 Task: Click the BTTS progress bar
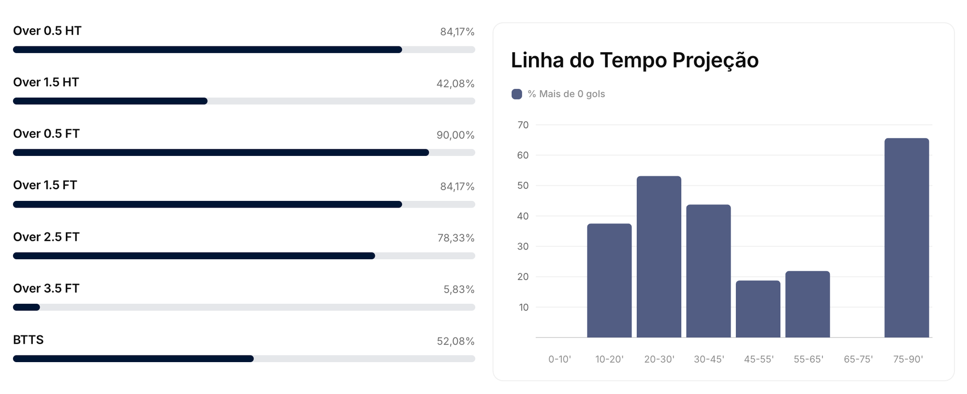[244, 359]
